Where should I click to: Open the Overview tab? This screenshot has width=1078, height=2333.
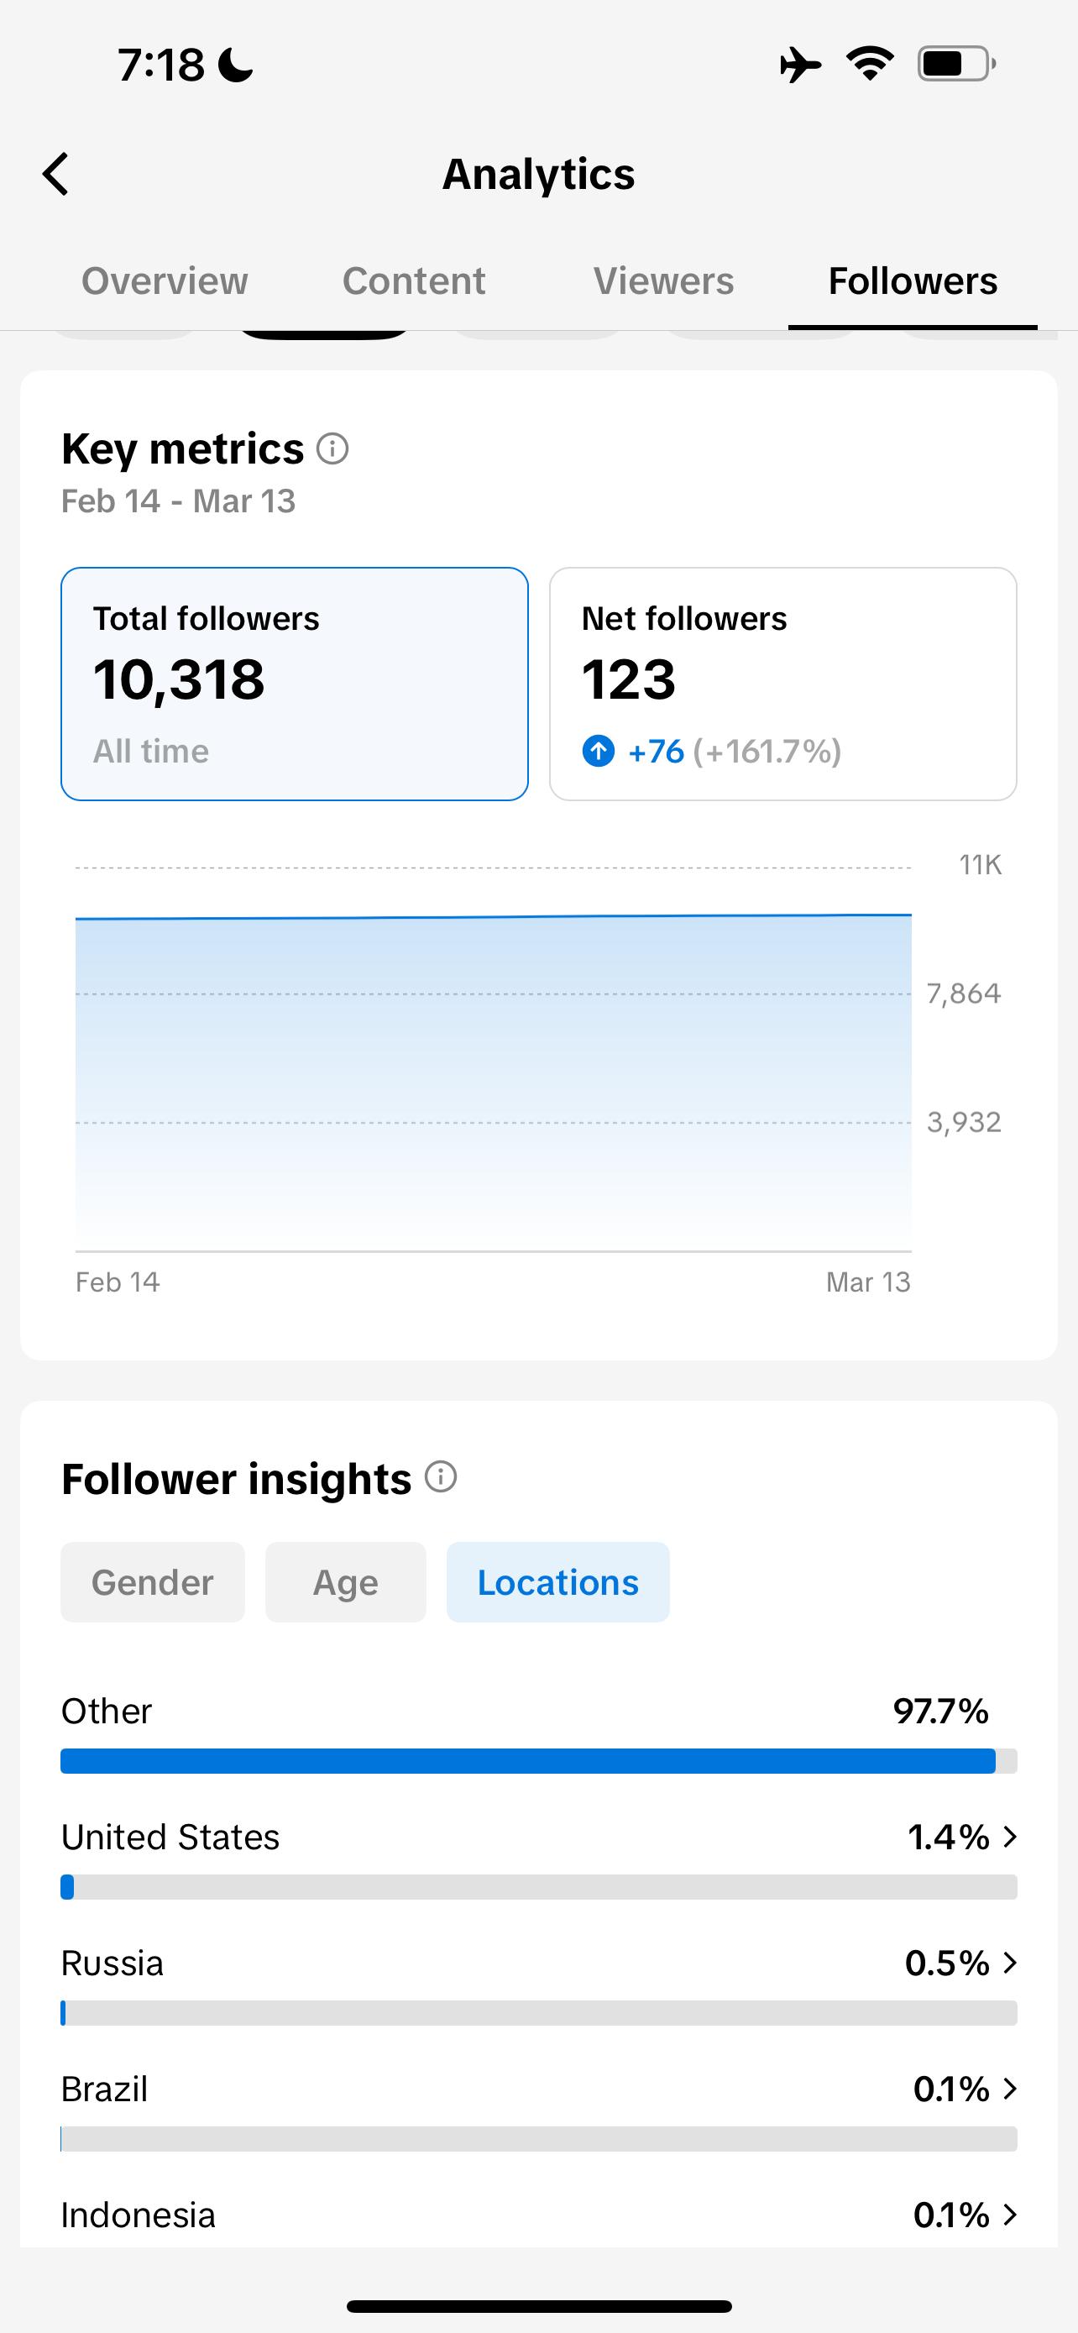pos(165,280)
